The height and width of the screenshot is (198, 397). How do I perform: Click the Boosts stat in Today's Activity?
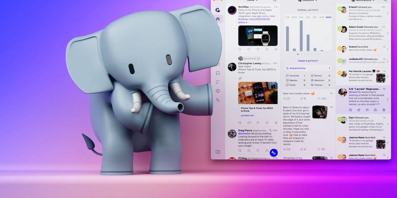coord(321,75)
